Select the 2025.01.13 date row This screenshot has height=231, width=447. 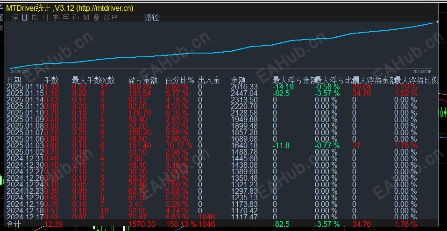tap(25, 107)
